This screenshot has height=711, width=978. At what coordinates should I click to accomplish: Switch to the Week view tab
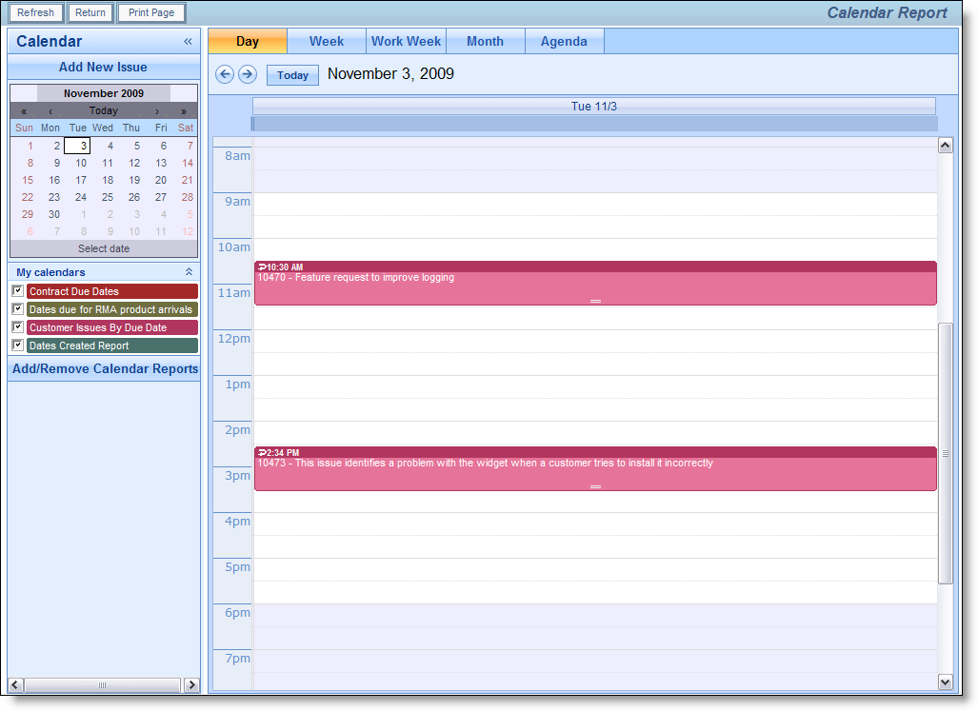coord(327,41)
